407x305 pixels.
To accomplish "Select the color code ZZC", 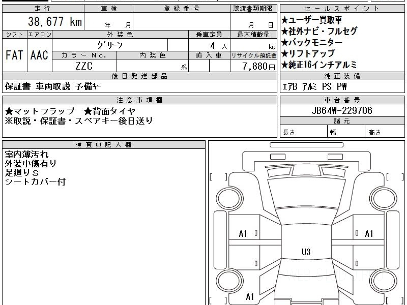I will (84, 66).
